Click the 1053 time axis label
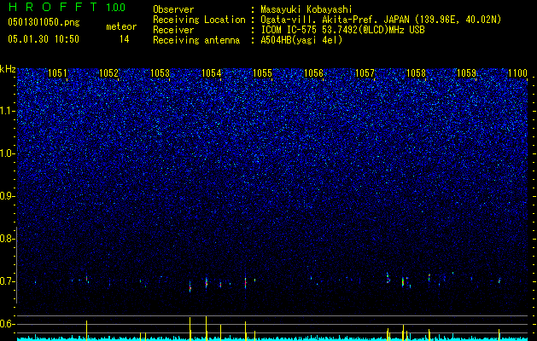Screen dimensions: 537x341 click(x=160, y=73)
